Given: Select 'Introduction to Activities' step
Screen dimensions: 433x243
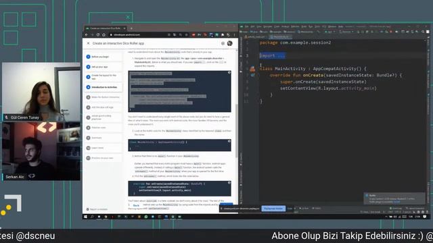Looking at the screenshot, I should (x=104, y=87).
